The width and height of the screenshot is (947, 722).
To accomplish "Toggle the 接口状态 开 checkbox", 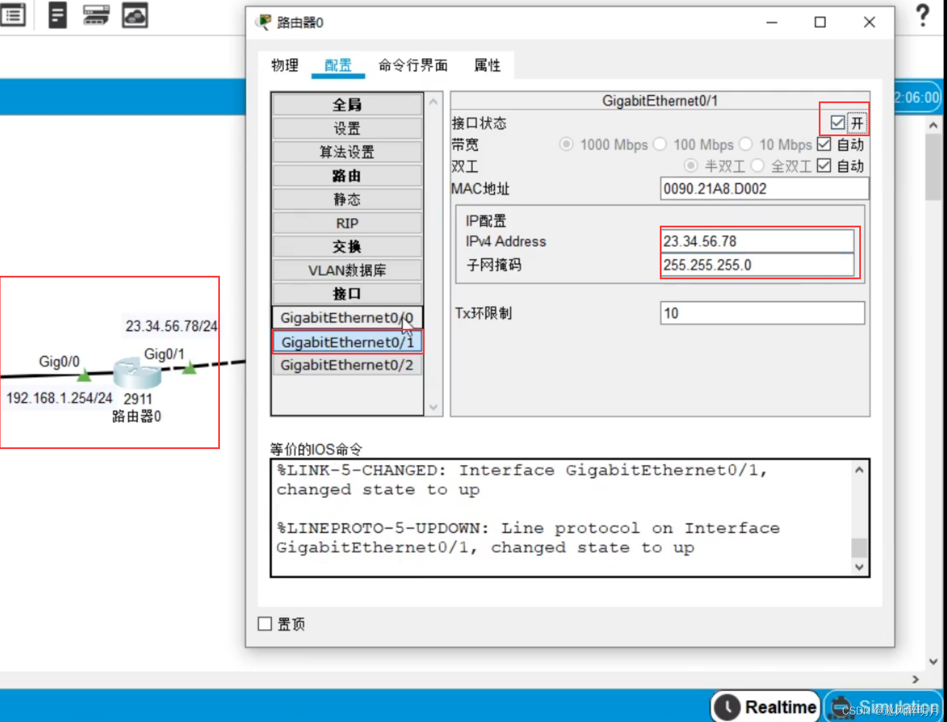I will [x=837, y=123].
